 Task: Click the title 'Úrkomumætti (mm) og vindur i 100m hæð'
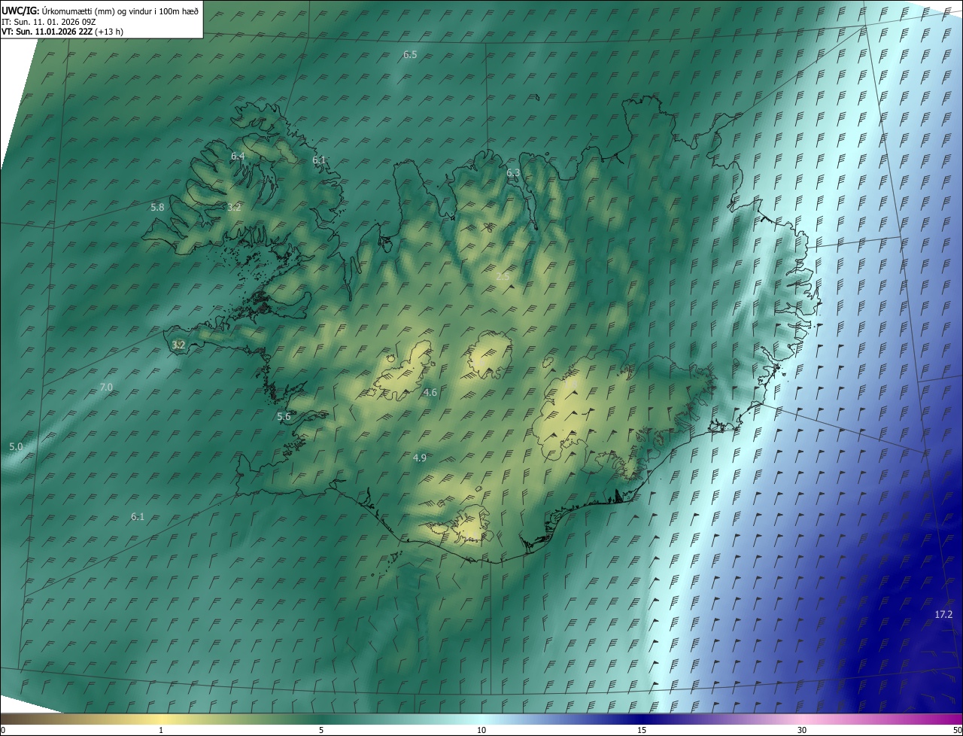pos(120,11)
